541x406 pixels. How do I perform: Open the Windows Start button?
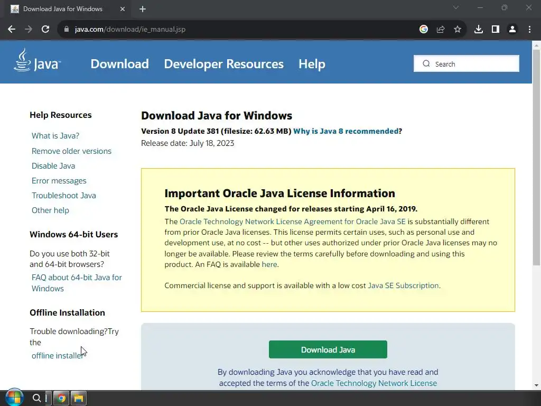click(14, 398)
